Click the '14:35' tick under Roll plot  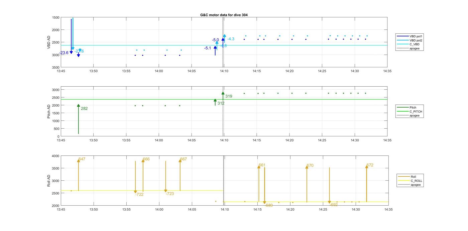[x=388, y=210]
